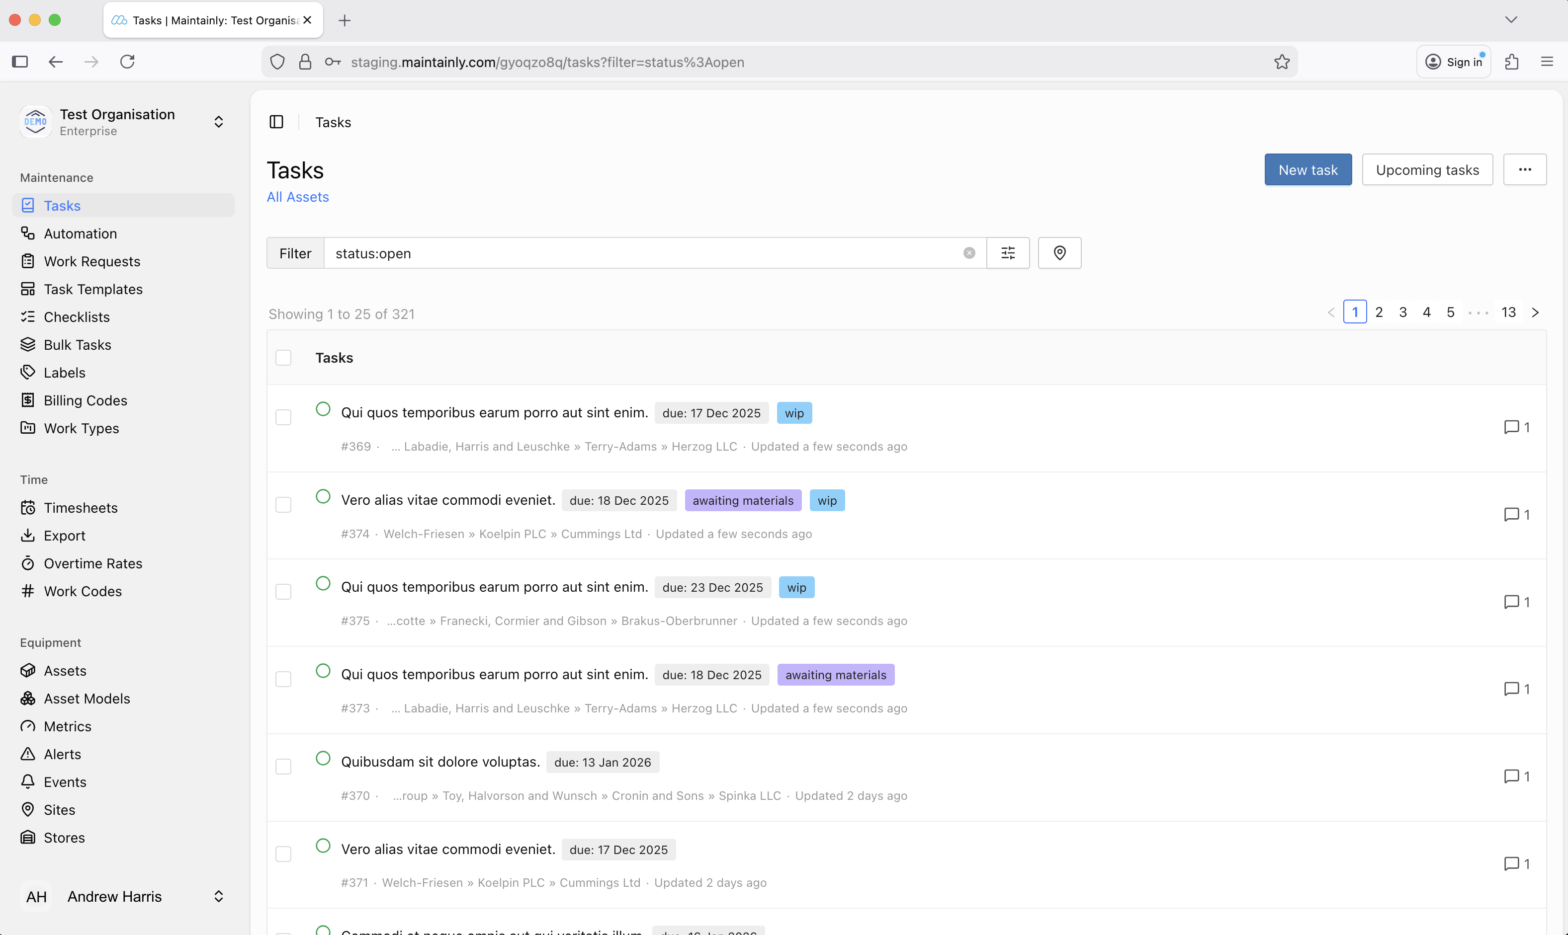
Task: Click the filter options sliders icon
Action: (1008, 253)
